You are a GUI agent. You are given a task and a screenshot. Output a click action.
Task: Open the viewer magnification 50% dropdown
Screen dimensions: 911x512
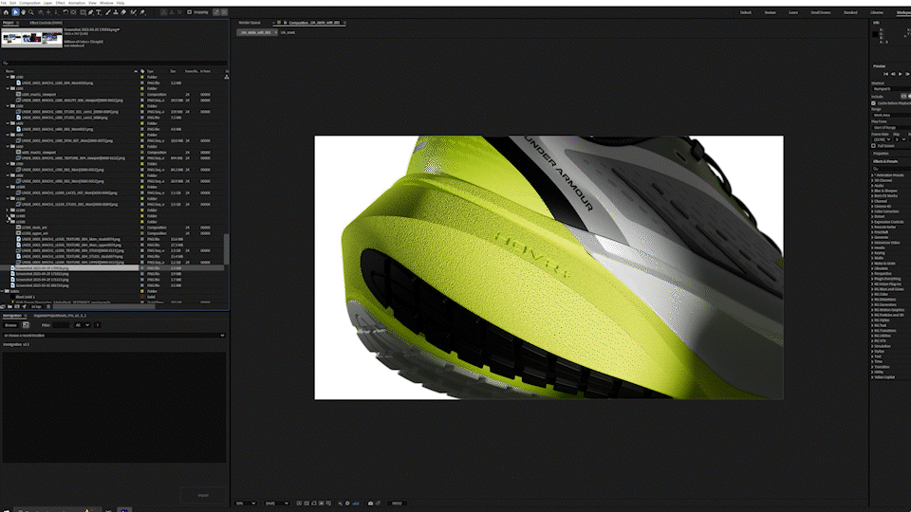pos(245,503)
